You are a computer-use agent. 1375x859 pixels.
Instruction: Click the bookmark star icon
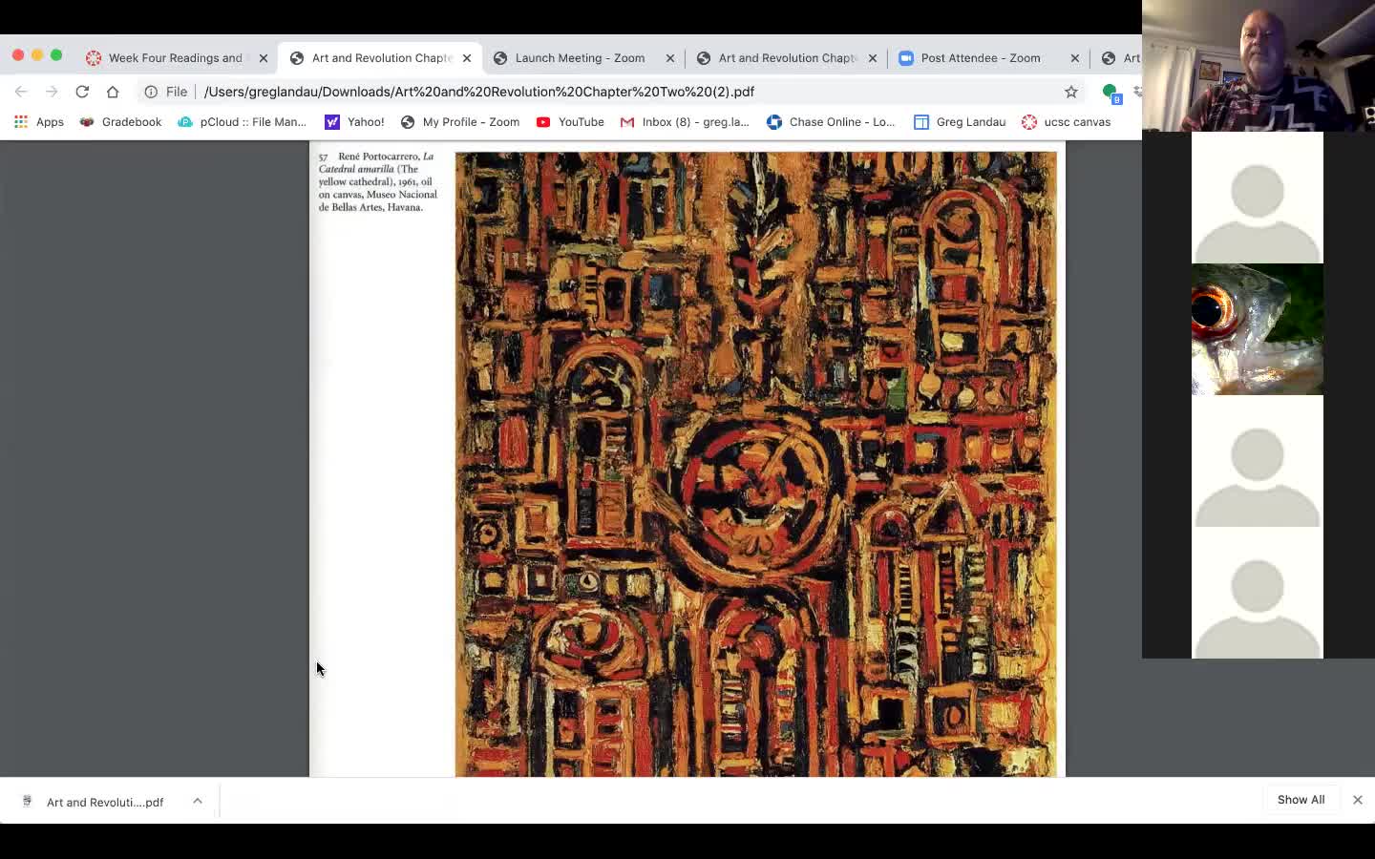point(1070,92)
